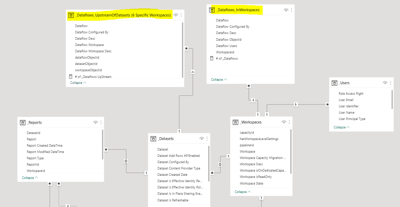Select bidirectional filter icon between Datasets and Workspaces

(x=220, y=165)
